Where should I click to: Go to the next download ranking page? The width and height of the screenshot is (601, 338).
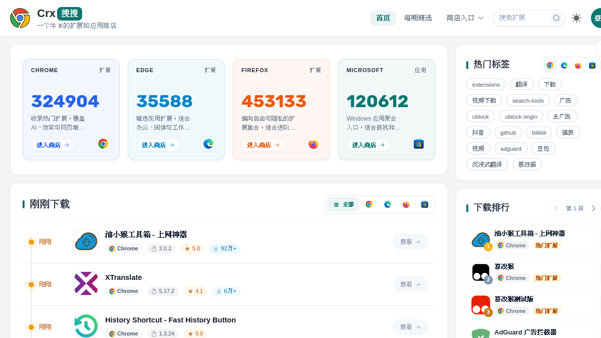593,208
